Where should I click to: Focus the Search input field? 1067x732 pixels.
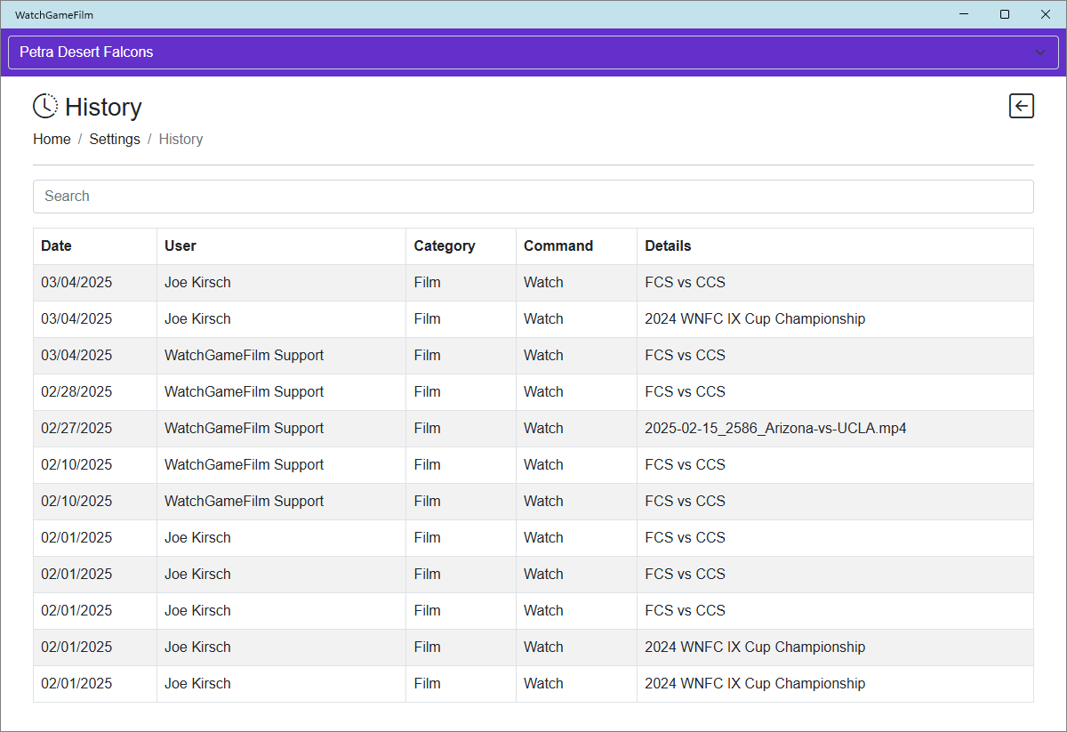pyautogui.click(x=533, y=197)
